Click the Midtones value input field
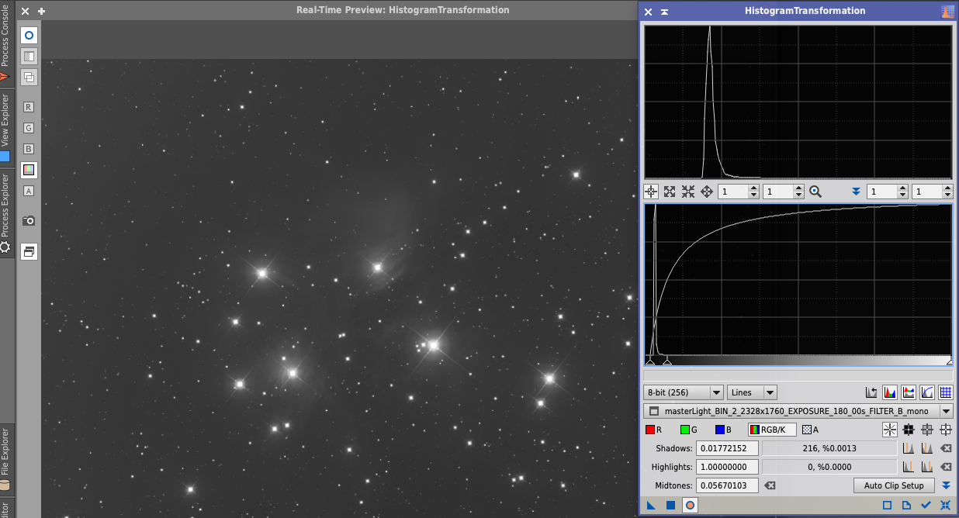 pyautogui.click(x=727, y=485)
